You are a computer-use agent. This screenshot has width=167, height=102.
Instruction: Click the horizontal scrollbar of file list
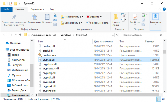coord(99,95)
